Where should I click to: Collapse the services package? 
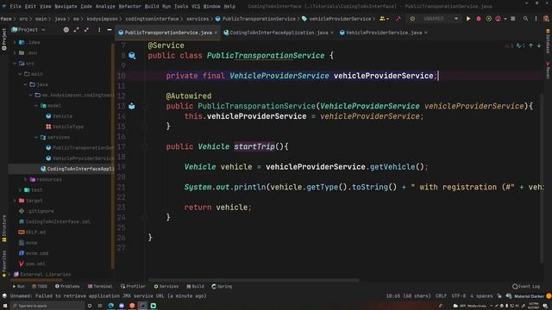coord(36,137)
